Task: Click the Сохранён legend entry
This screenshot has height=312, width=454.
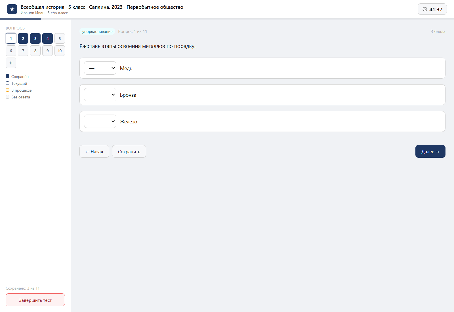Action: coord(17,77)
